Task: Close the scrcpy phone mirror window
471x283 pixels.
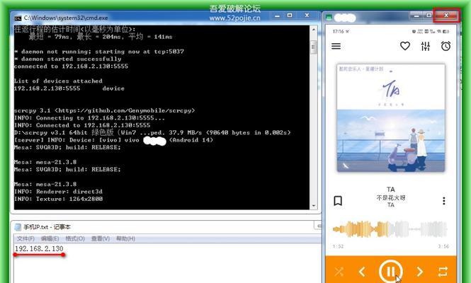Action: (446, 15)
